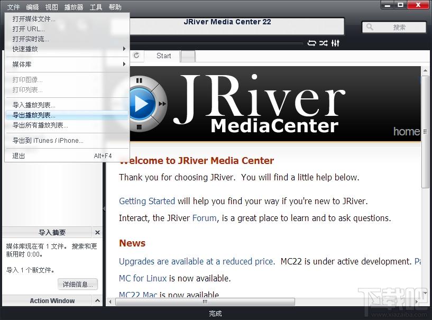The height and width of the screenshot is (320, 432).
Task: Choose 导出到 iTunes / iPhone... entry
Action: click(x=67, y=141)
